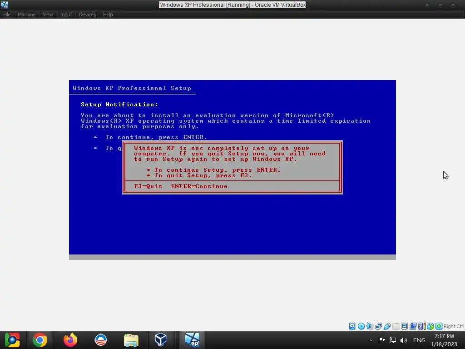Open the View menu
The width and height of the screenshot is (465, 349).
tap(48, 15)
